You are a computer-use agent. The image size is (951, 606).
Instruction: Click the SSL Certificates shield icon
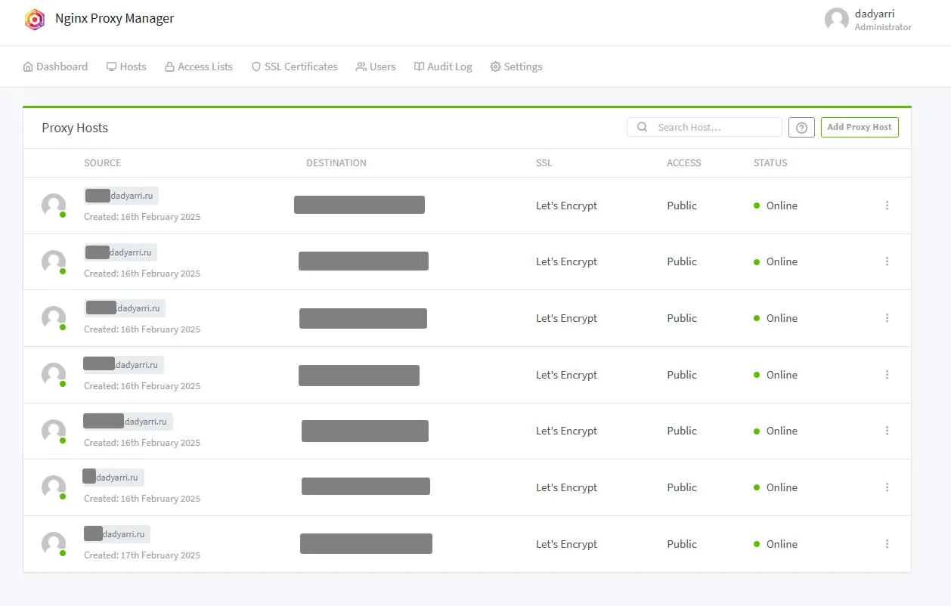pyautogui.click(x=256, y=66)
